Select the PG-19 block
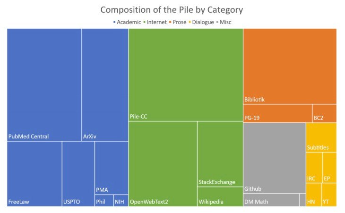Viewport: 345px width, 213px height. click(x=277, y=113)
